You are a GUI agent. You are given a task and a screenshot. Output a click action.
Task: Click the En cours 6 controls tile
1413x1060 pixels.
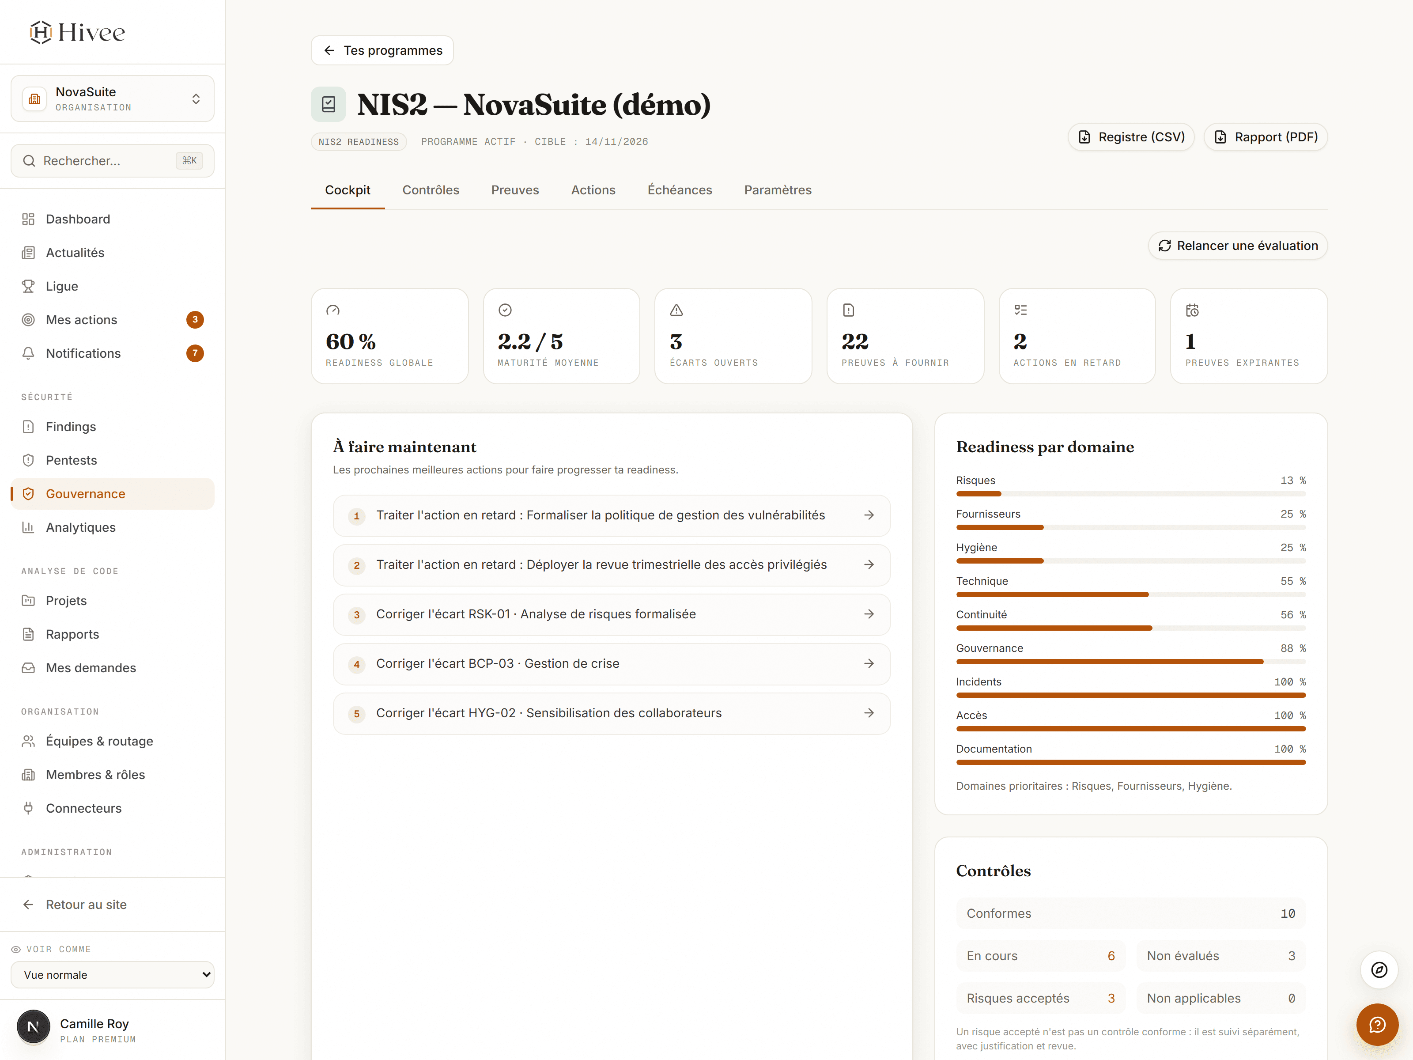click(1041, 957)
